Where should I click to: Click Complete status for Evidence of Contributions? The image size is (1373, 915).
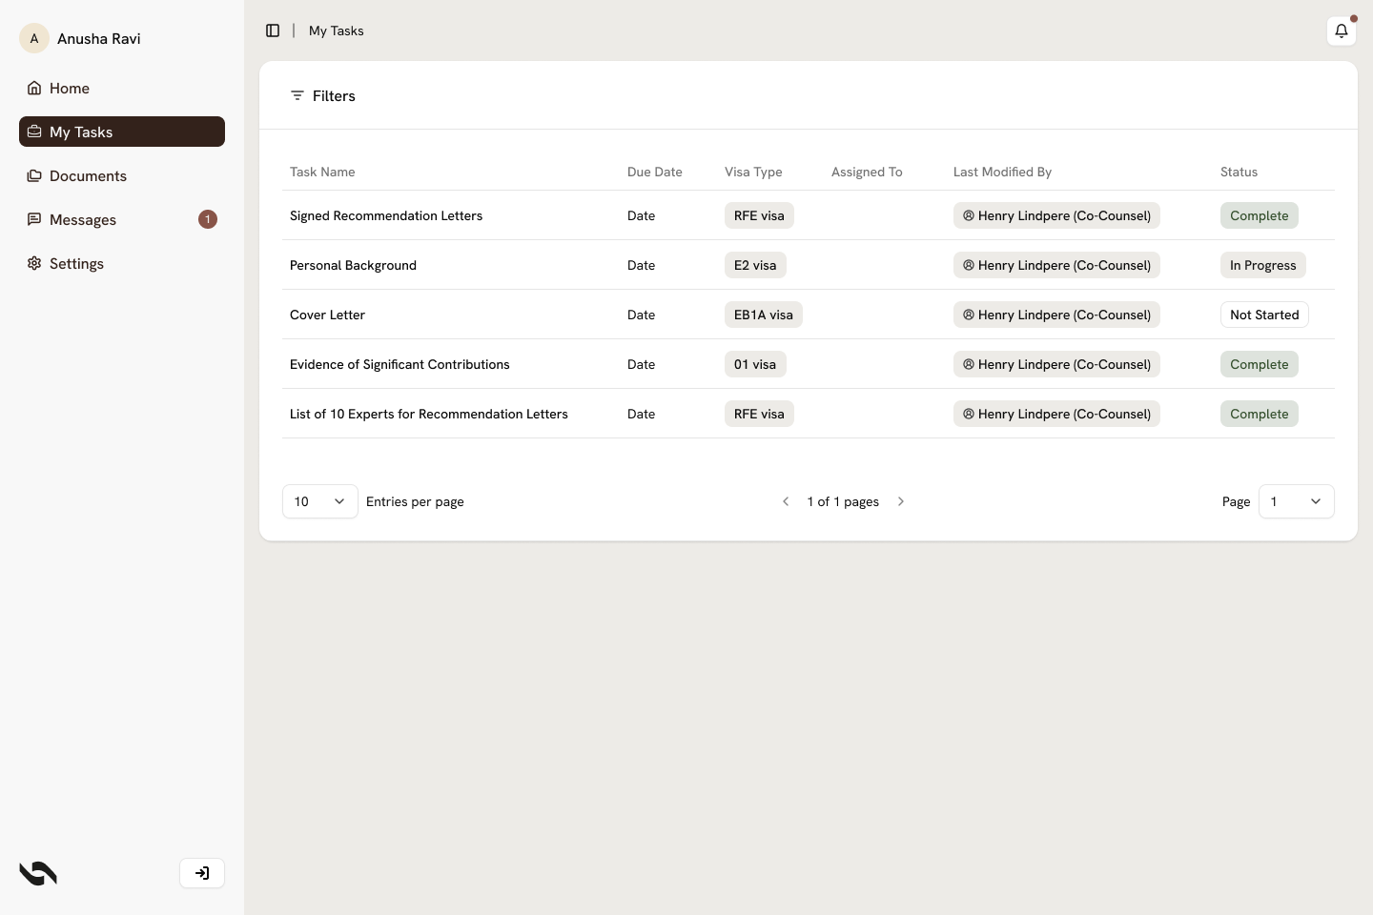pyautogui.click(x=1260, y=364)
